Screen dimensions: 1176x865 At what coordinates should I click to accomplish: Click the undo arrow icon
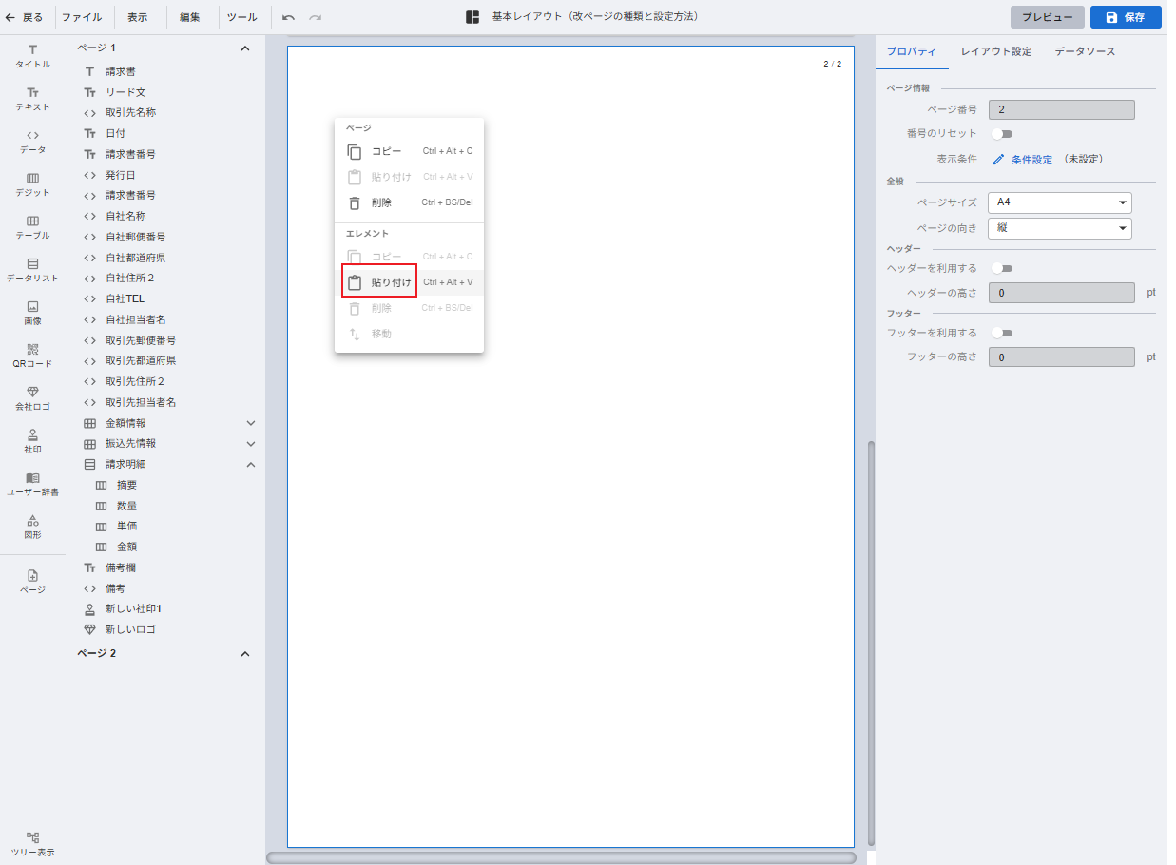tap(288, 17)
